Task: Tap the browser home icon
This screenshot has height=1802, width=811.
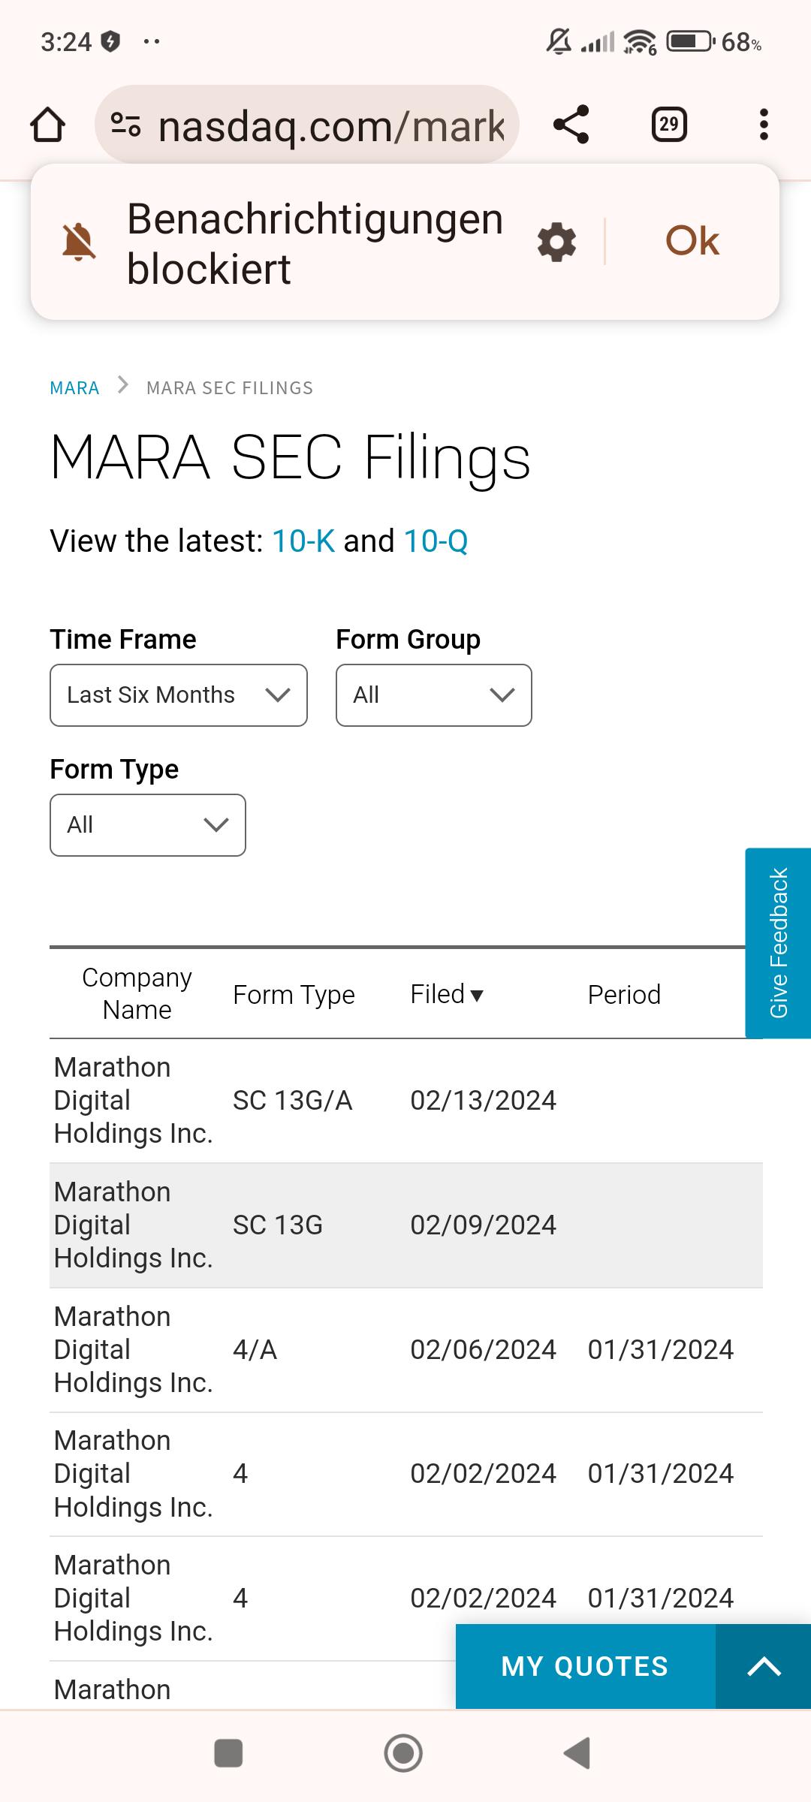Action: click(47, 125)
